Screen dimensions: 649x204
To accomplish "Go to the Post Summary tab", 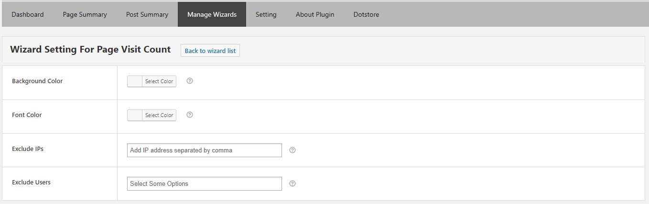I will (147, 14).
